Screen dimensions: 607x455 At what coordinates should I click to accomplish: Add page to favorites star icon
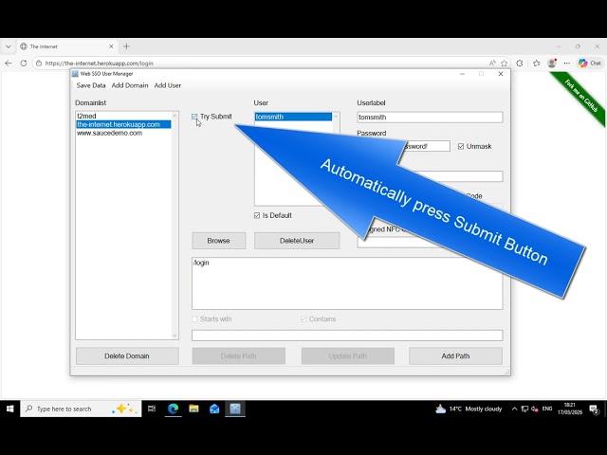tap(504, 64)
